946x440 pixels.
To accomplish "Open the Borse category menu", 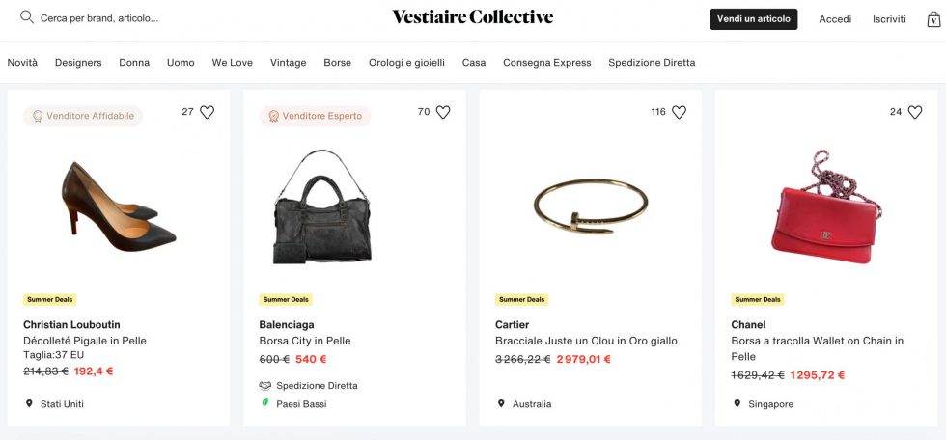I will pos(337,63).
